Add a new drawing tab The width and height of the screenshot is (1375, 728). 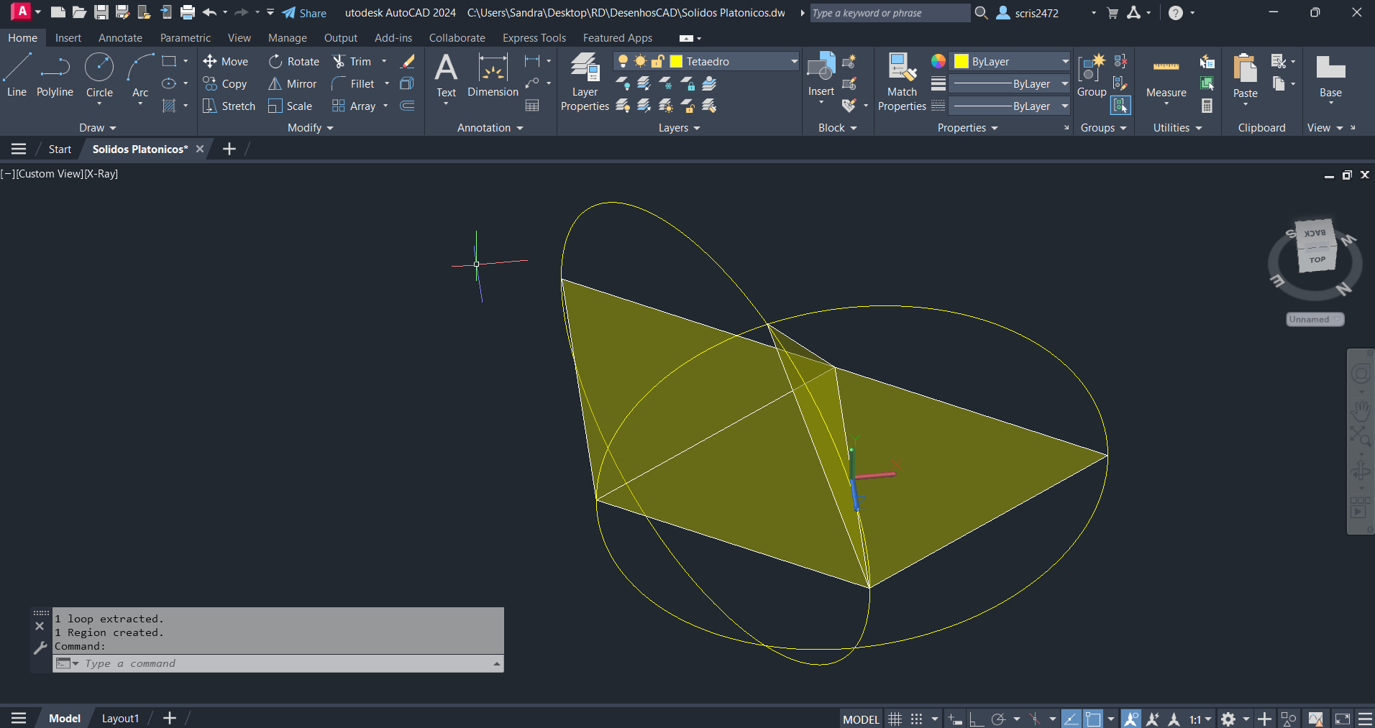229,149
